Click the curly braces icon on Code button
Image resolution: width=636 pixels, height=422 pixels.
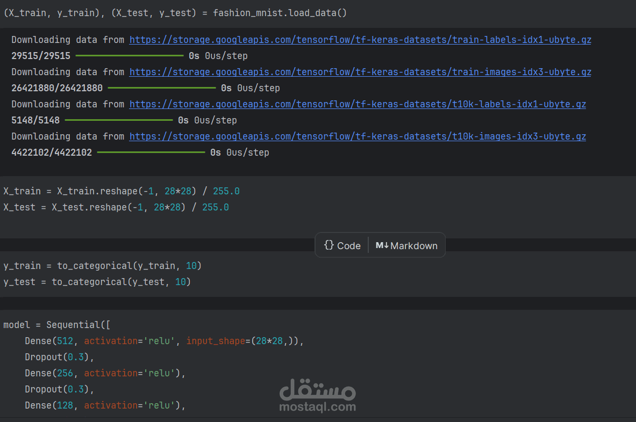[328, 245]
